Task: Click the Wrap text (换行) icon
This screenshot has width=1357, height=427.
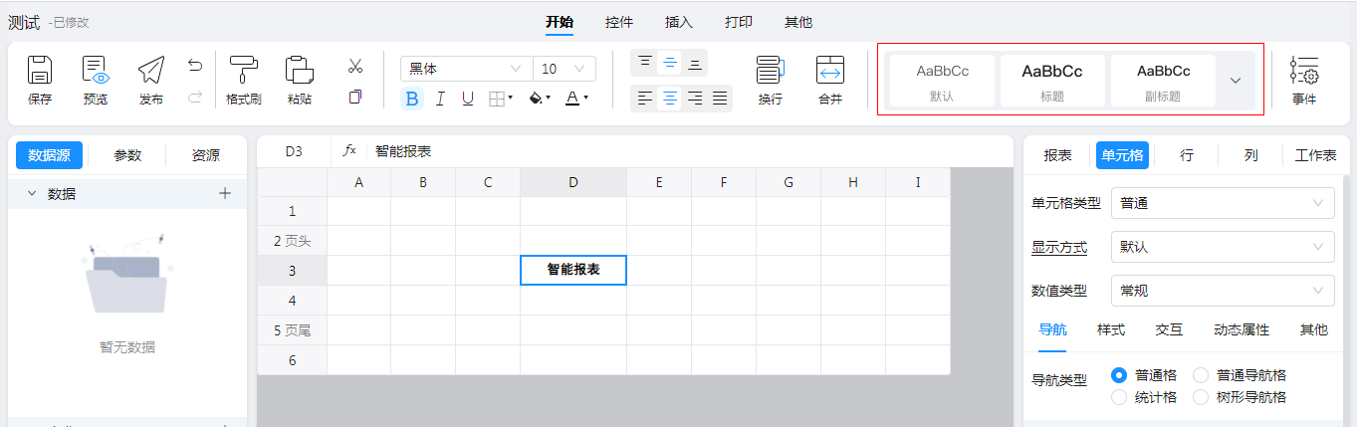Action: 770,70
